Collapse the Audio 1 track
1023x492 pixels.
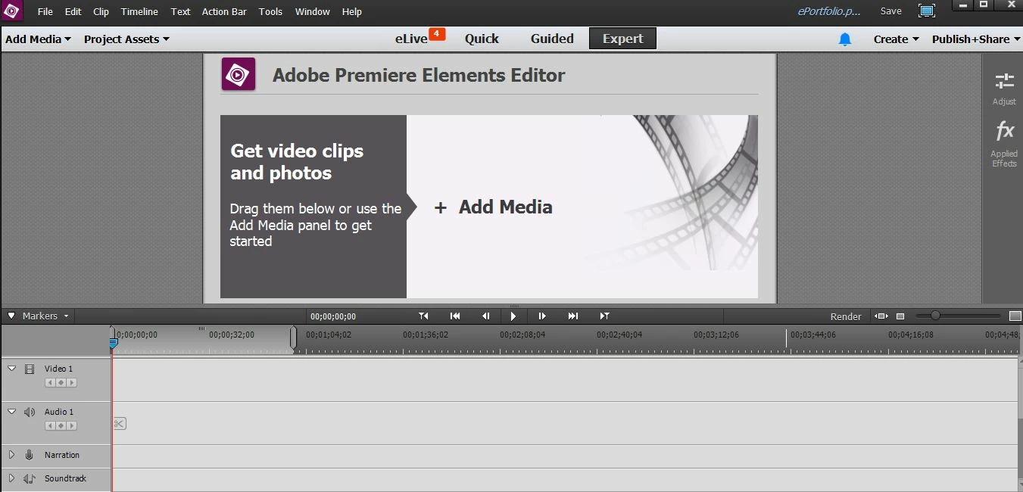pos(11,411)
